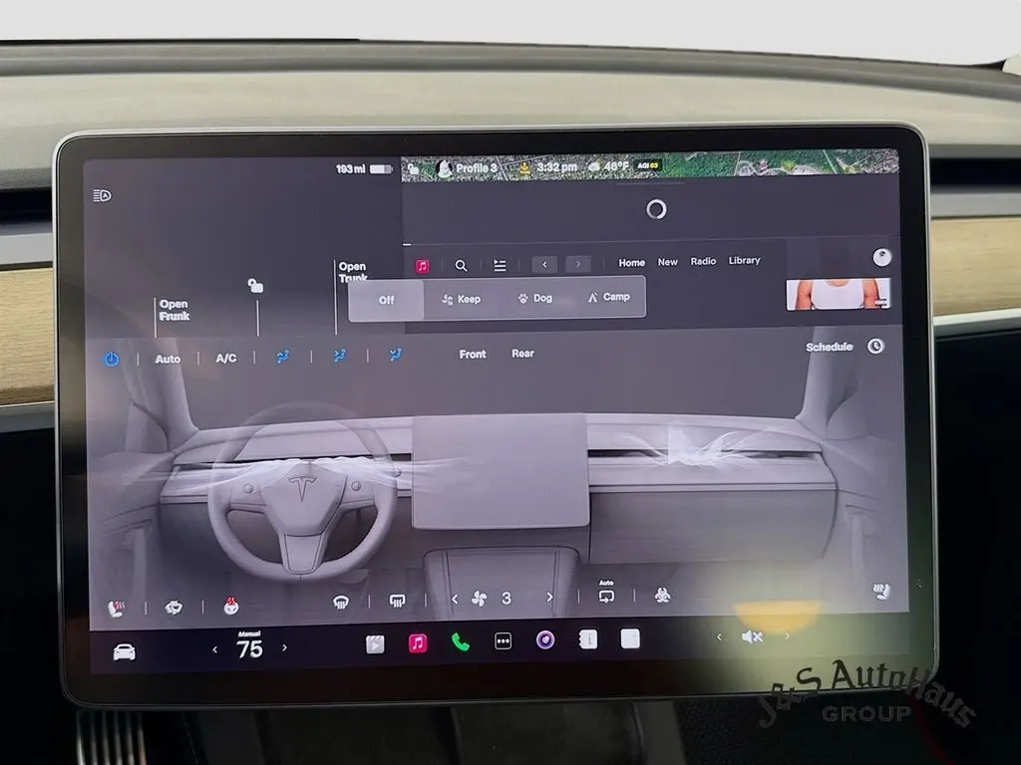
Task: Unmute audio via the speaker icon
Action: pos(752,637)
